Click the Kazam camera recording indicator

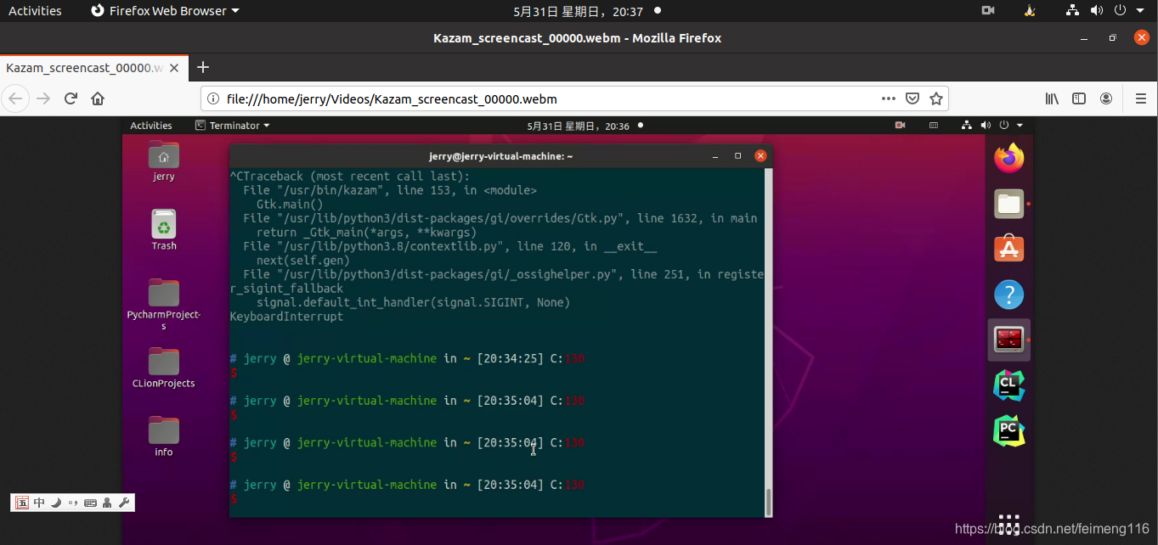pyautogui.click(x=988, y=11)
